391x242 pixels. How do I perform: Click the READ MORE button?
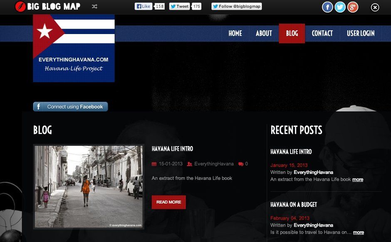169,202
